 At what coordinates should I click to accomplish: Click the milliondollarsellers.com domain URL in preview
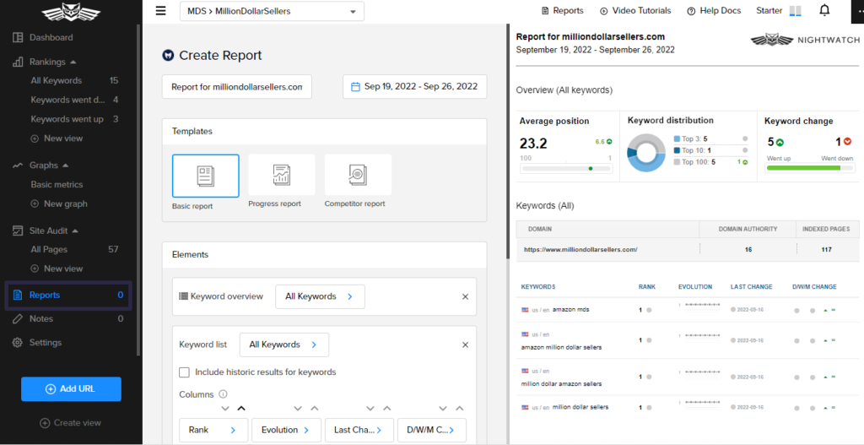(x=580, y=249)
